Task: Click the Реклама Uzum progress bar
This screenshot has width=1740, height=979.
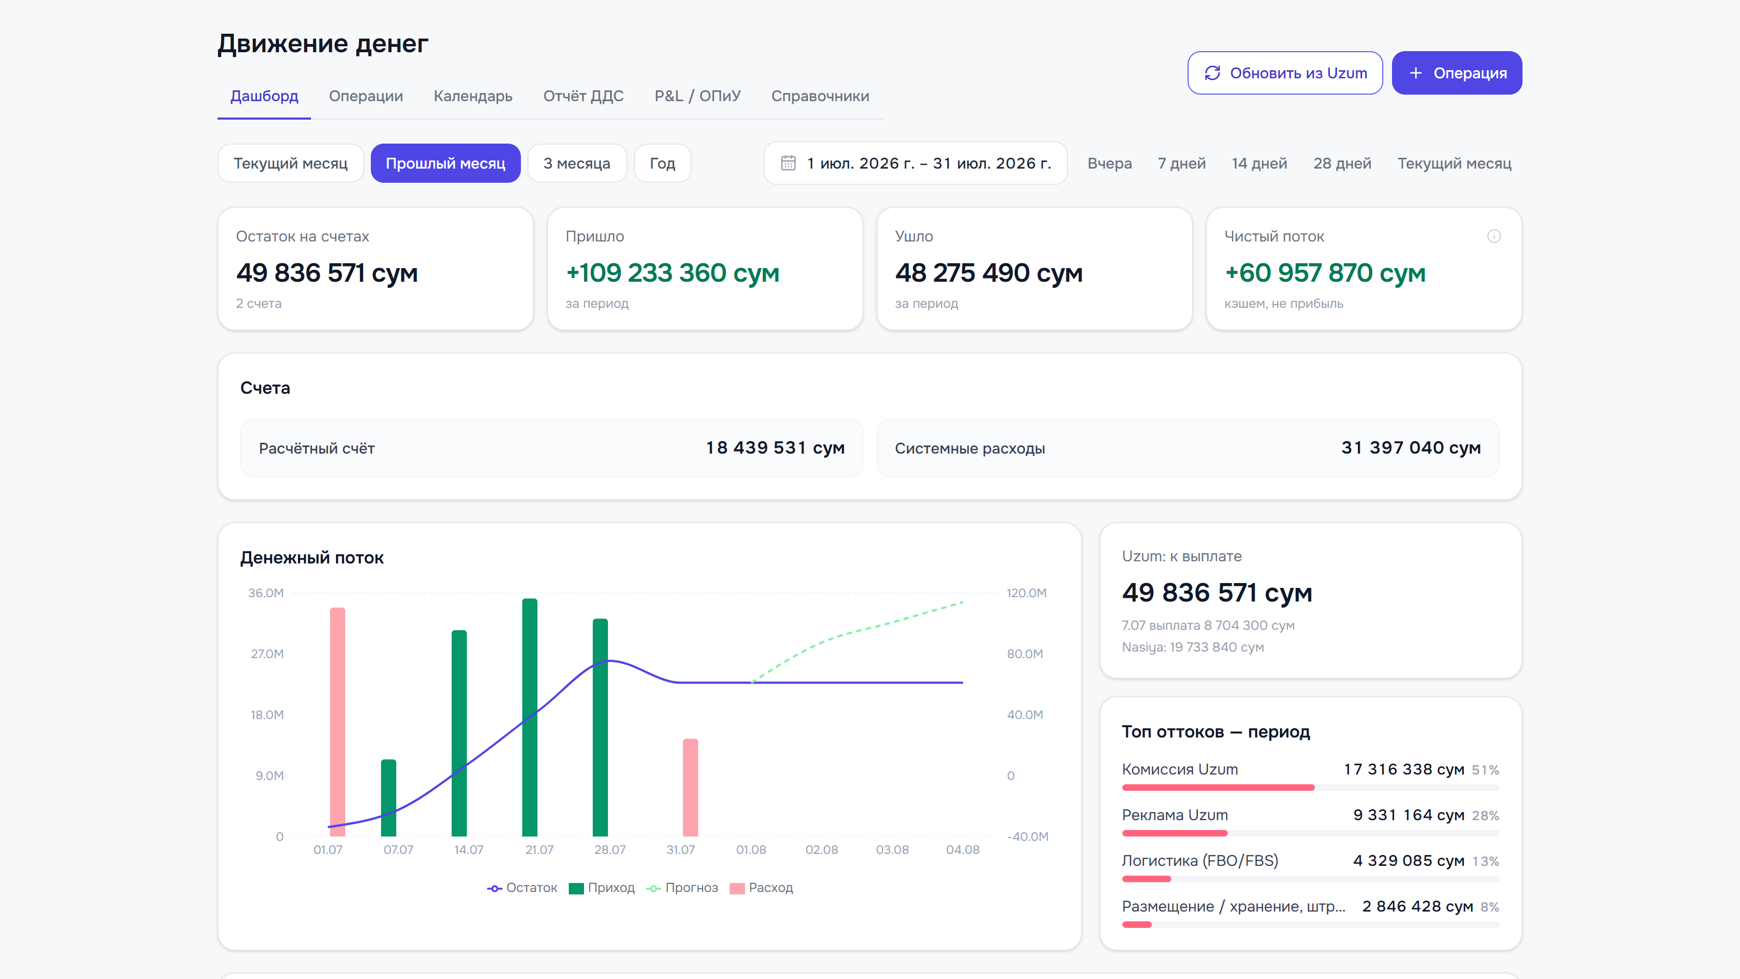Action: 1310,833
